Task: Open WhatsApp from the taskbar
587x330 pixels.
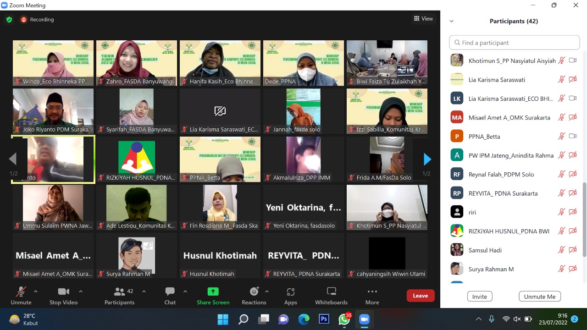Action: click(x=344, y=319)
